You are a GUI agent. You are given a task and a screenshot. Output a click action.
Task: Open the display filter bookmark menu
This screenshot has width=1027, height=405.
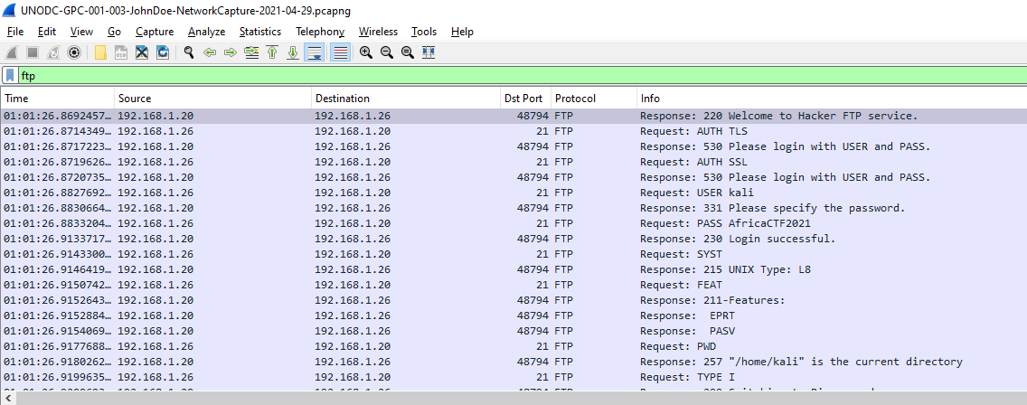click(9, 76)
